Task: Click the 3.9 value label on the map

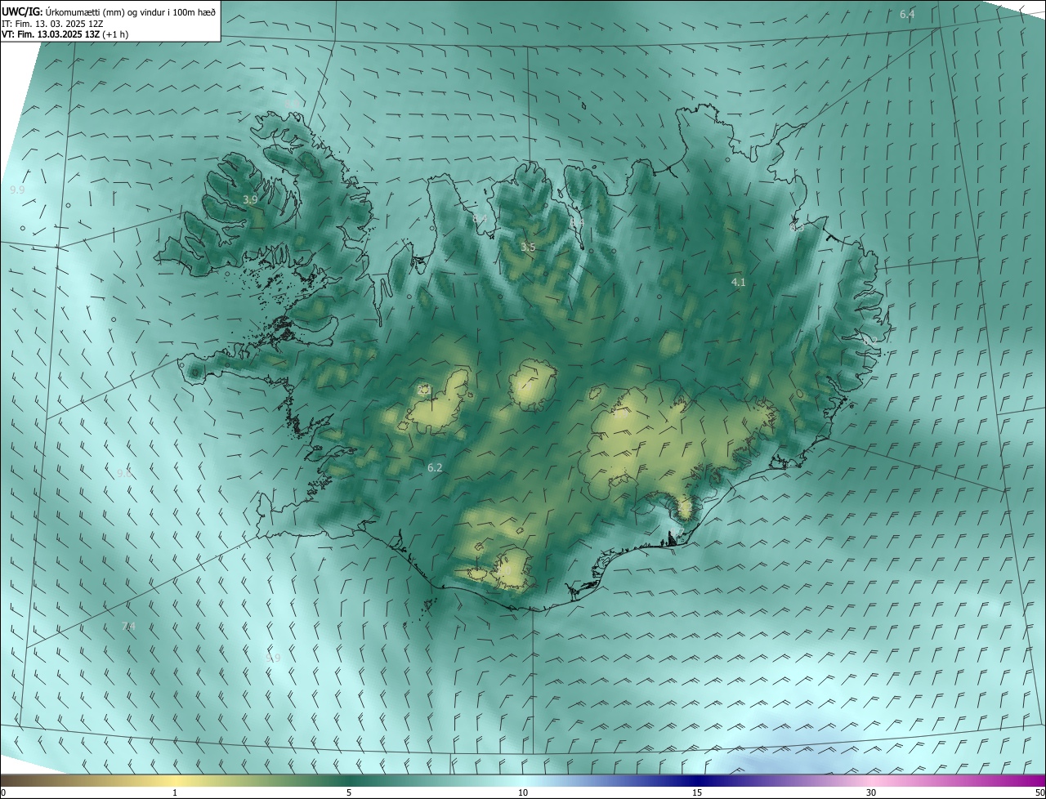Action: click(x=250, y=199)
